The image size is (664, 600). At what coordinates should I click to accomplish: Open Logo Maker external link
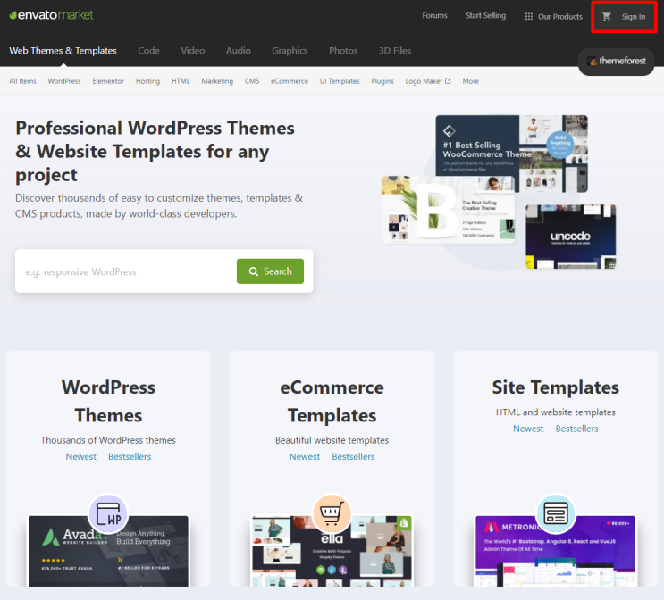tap(428, 81)
